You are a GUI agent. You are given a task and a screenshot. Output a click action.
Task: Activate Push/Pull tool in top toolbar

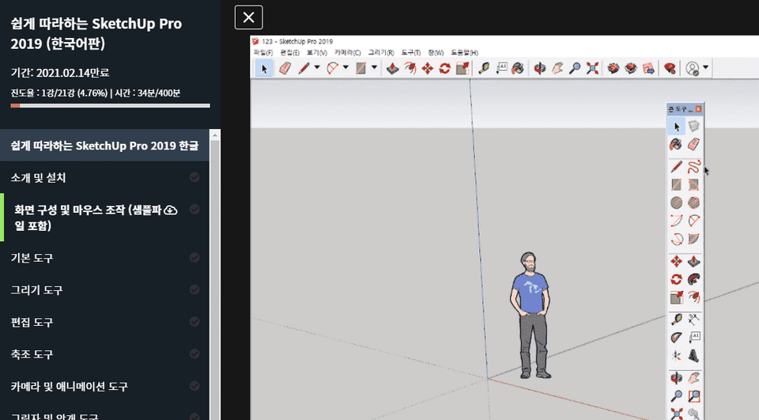click(x=392, y=68)
